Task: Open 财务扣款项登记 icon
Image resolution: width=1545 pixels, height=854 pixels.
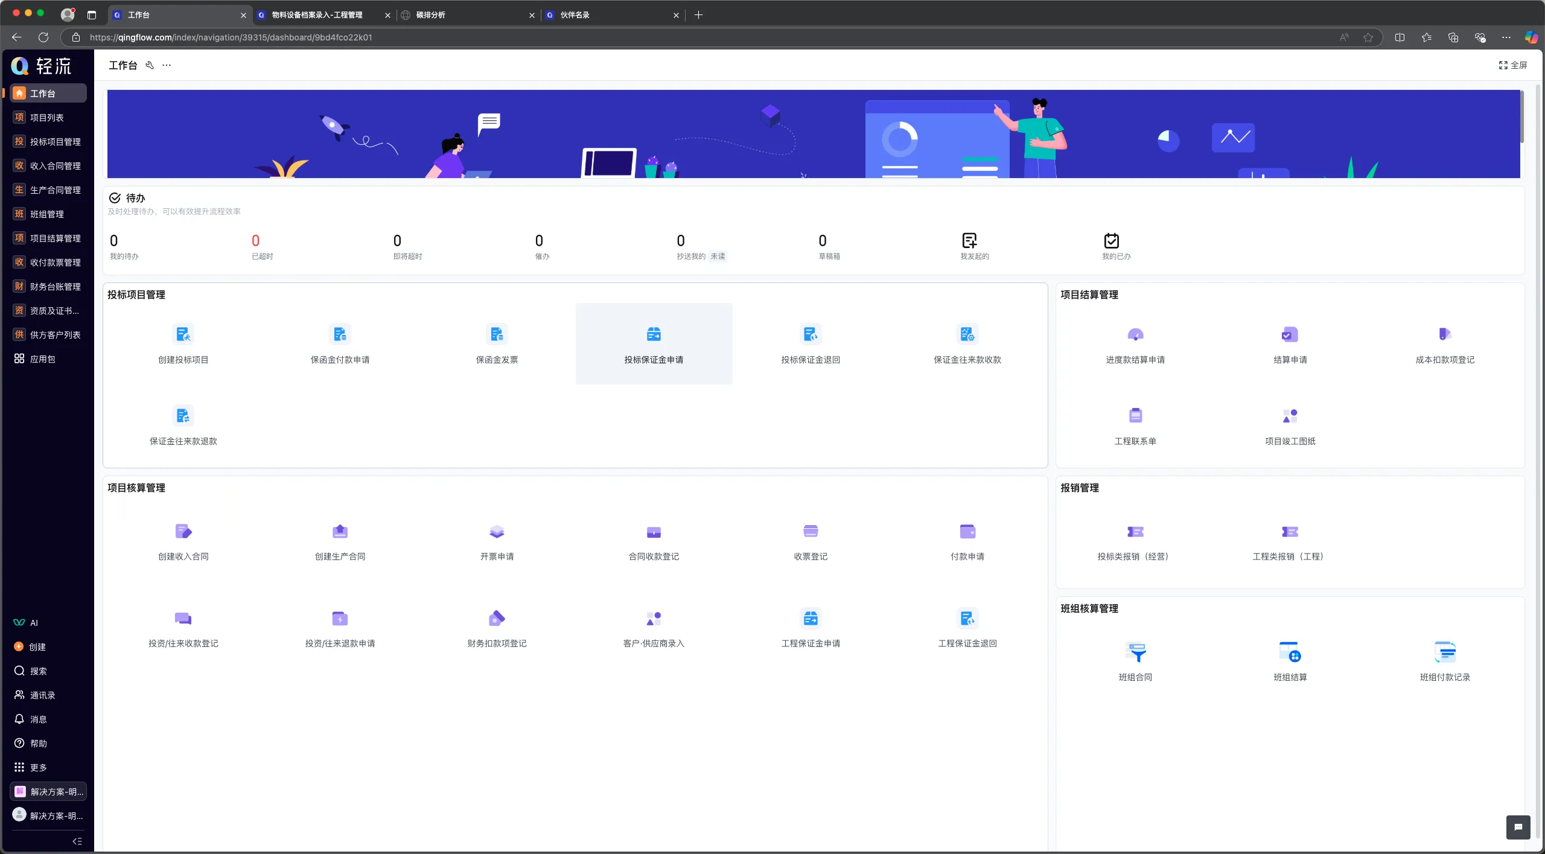Action: [497, 619]
